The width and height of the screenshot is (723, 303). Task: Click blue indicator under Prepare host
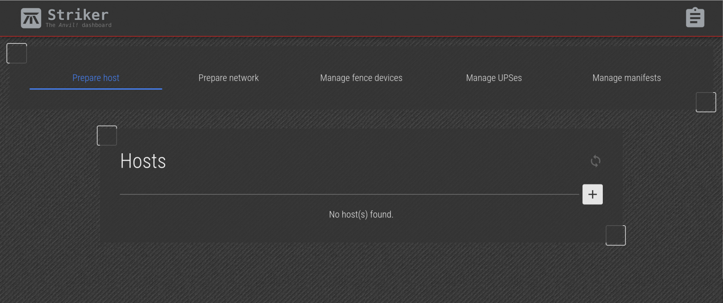point(96,89)
